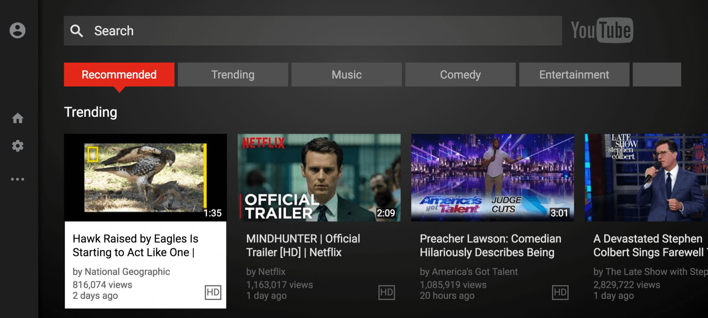Click HD badge on MINDHUNTER card

pos(386,292)
